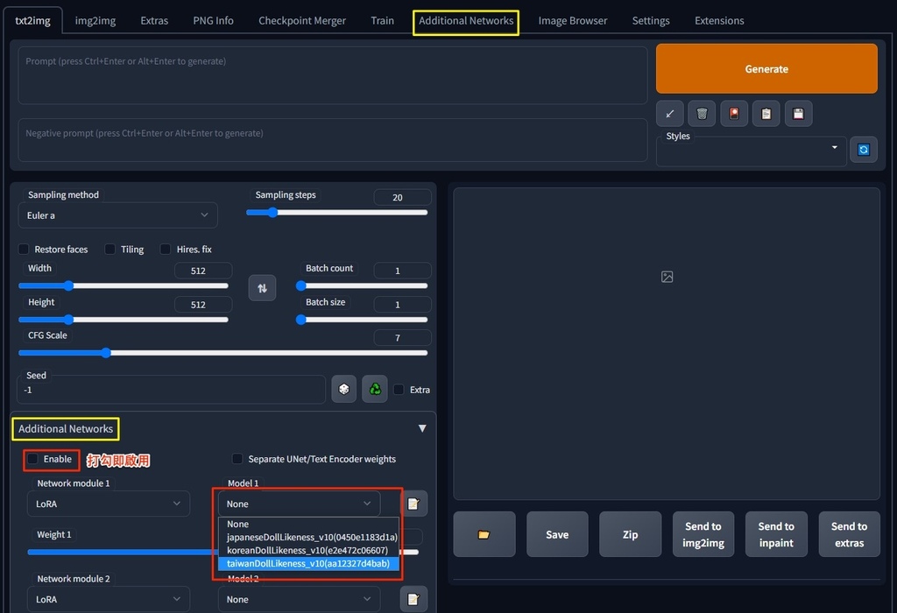
Task: Click the trash icon to clear prompt
Action: [702, 113]
